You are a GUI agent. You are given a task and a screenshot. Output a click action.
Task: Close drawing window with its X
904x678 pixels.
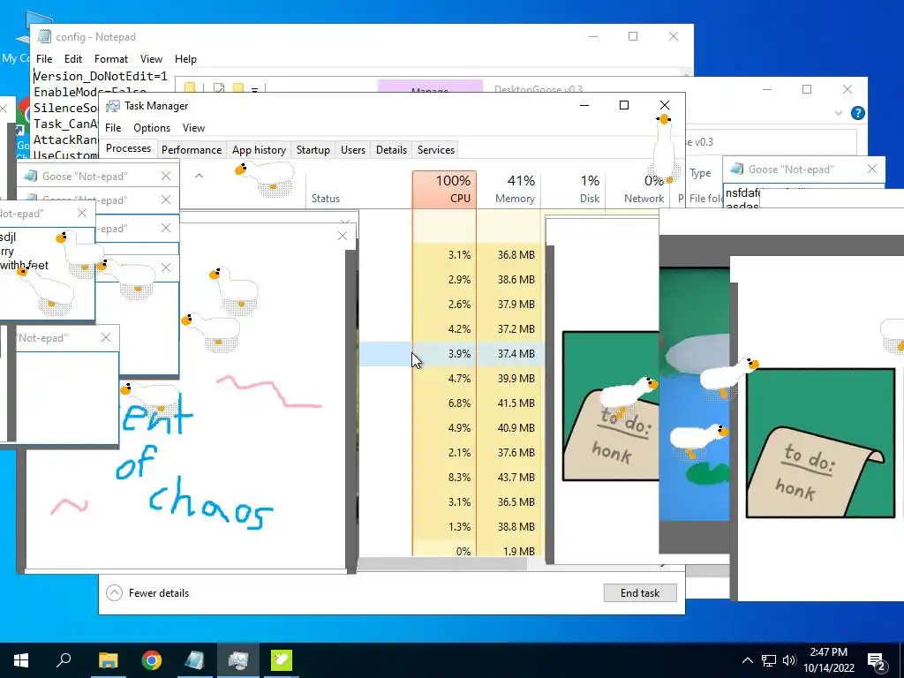pyautogui.click(x=343, y=236)
